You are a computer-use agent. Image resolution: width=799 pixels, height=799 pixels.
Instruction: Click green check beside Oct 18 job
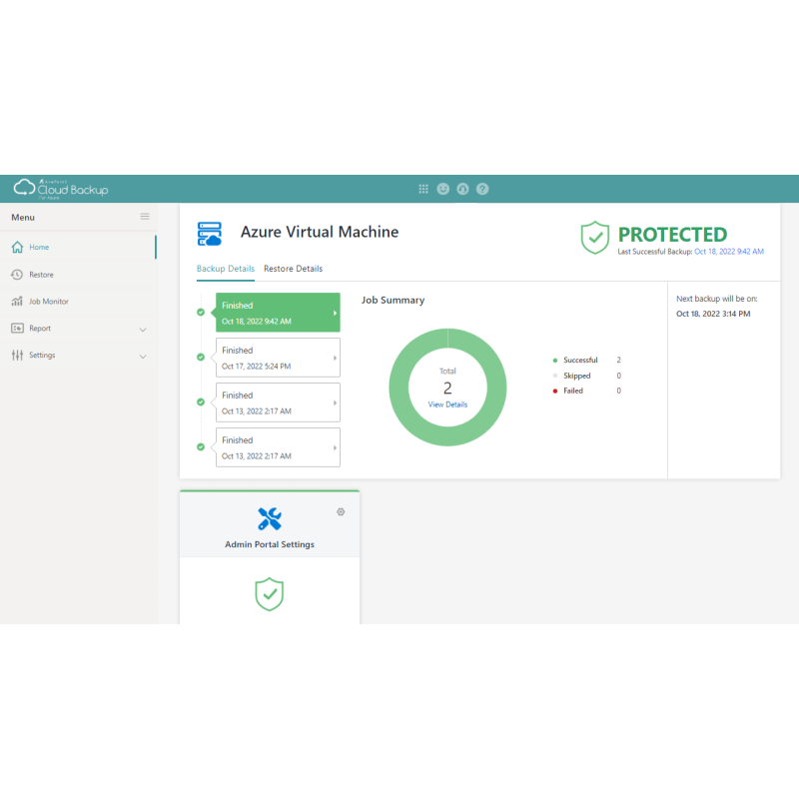pyautogui.click(x=201, y=313)
